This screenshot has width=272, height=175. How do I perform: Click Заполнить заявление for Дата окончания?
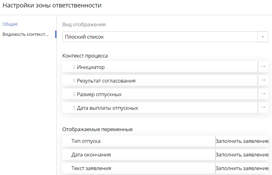(x=242, y=155)
